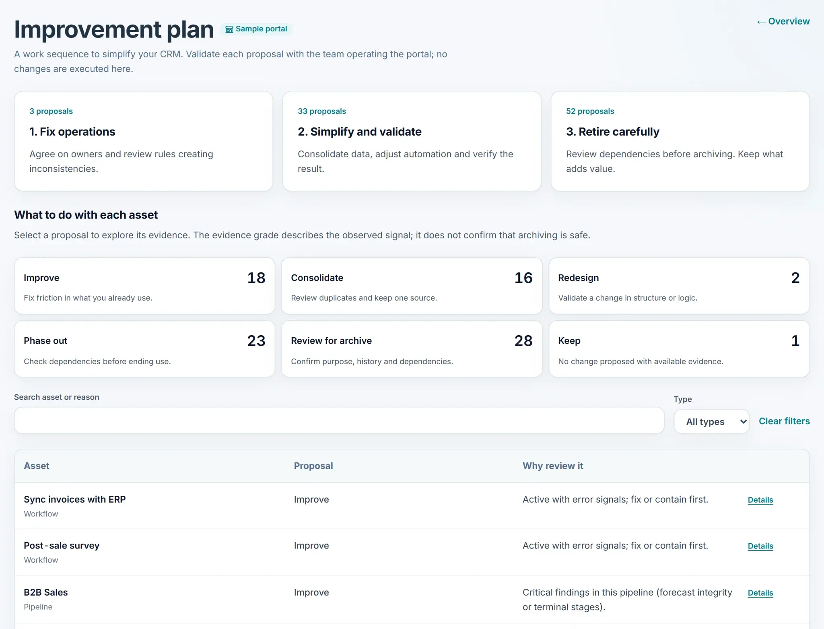Click the Sample portal badge label
The height and width of the screenshot is (629, 824).
pyautogui.click(x=262, y=29)
